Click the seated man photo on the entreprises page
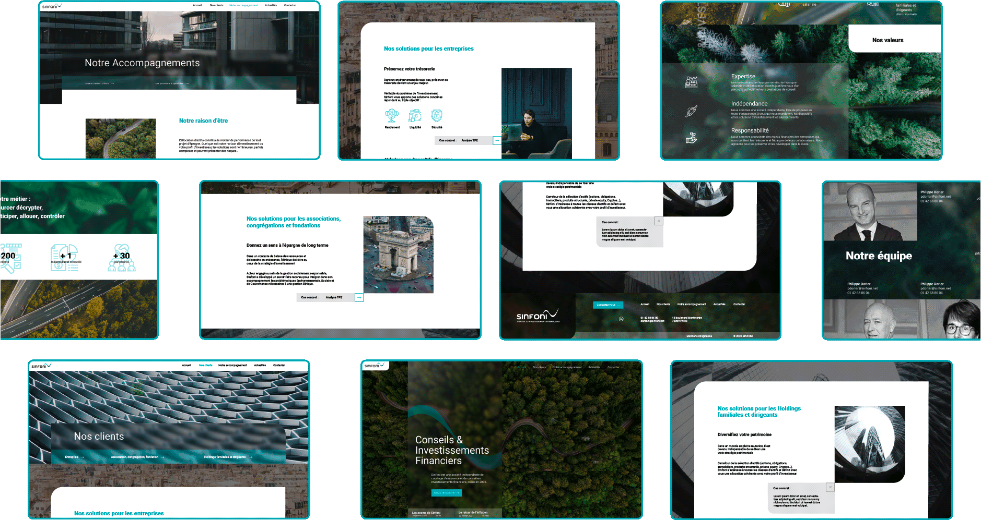 click(x=536, y=113)
